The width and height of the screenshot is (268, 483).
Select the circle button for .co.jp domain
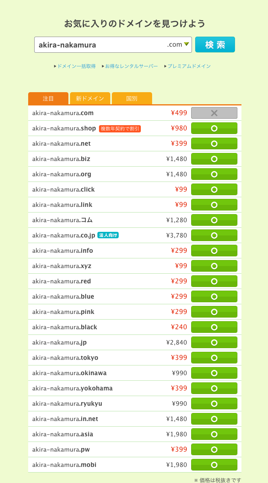pos(214,235)
